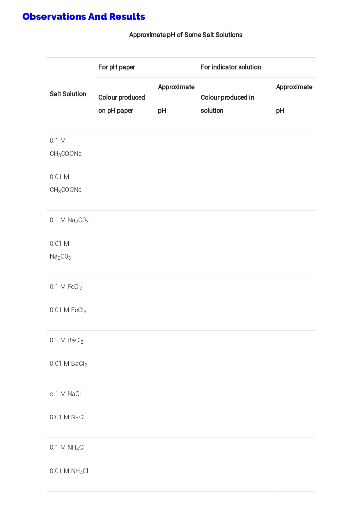Click "Colour produced in solution" header
The width and height of the screenshot is (362, 511).
coord(227,104)
